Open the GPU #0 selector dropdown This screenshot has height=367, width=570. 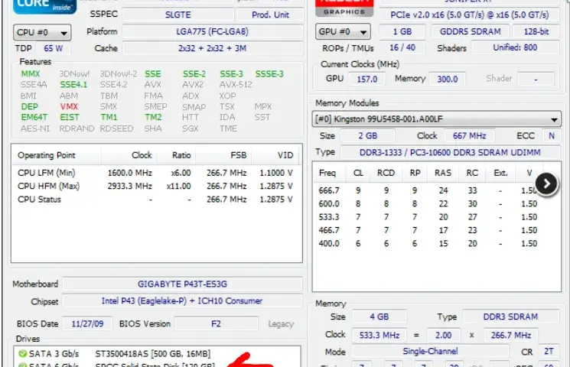pos(344,31)
